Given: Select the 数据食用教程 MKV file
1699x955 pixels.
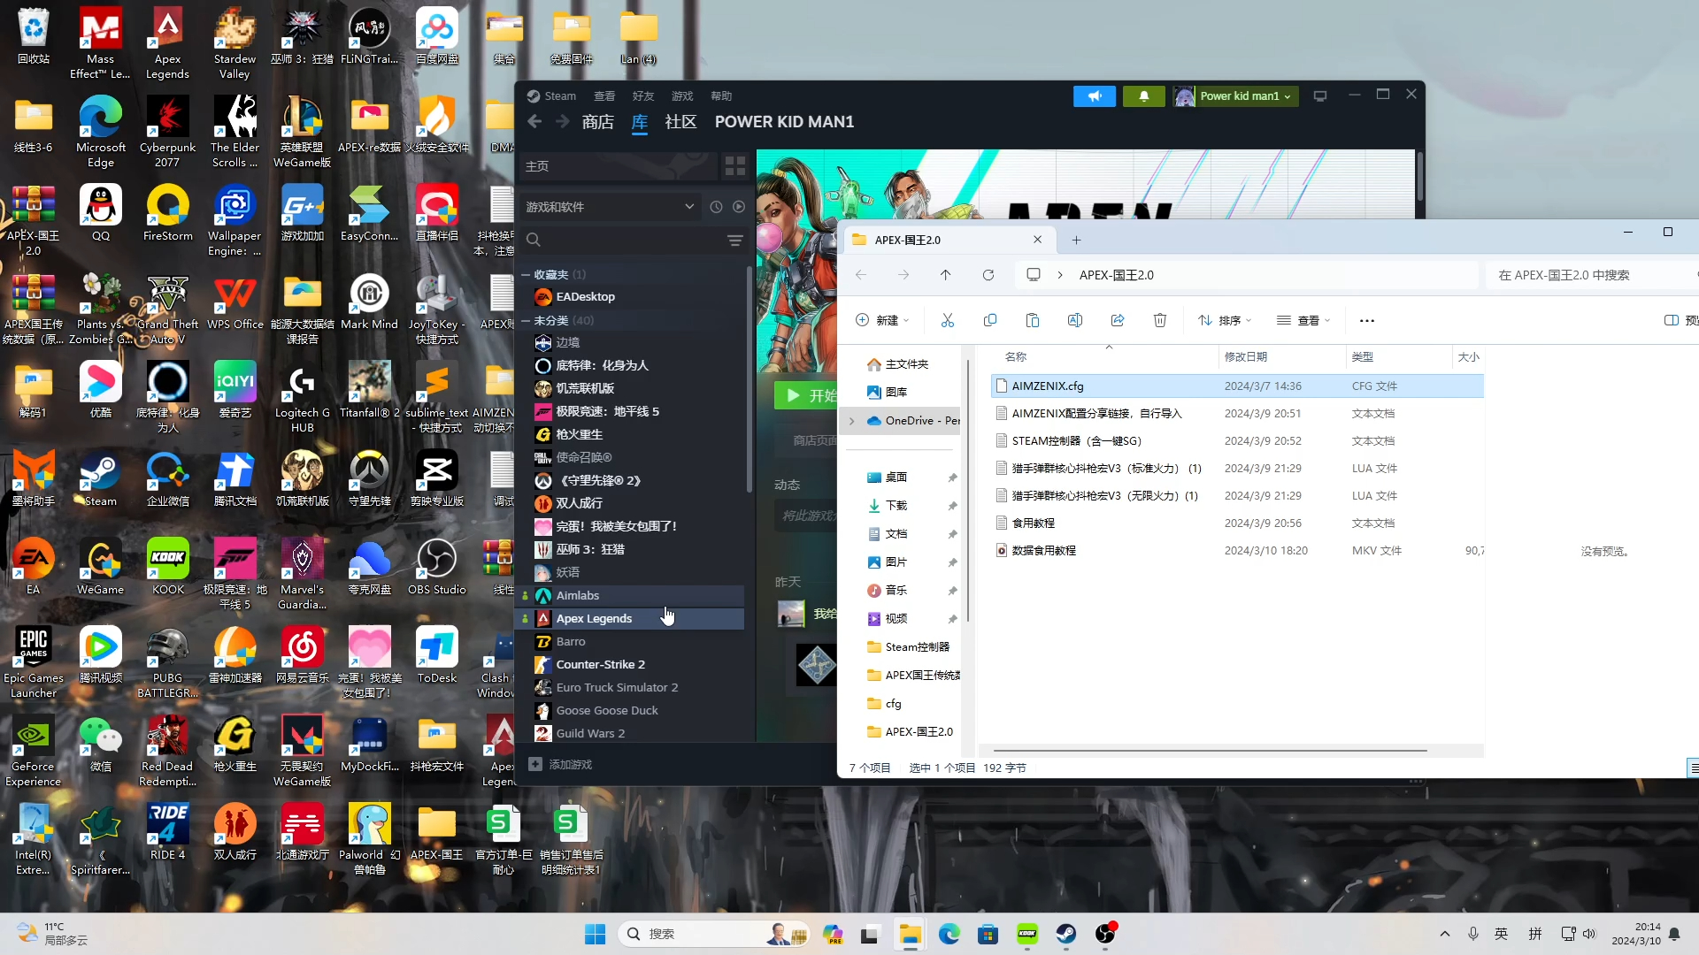Looking at the screenshot, I should (x=1237, y=551).
